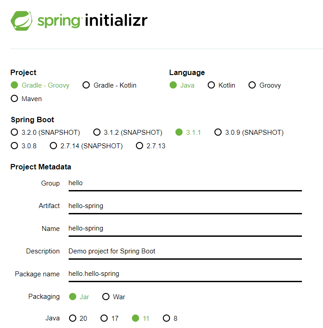Select the Gradle - Kotlin project option
323x328 pixels.
click(109, 85)
